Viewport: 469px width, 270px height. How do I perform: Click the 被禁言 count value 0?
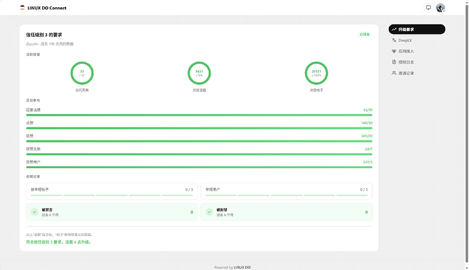coord(192,212)
